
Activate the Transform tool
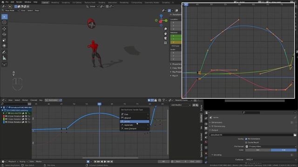click(x=4, y=46)
